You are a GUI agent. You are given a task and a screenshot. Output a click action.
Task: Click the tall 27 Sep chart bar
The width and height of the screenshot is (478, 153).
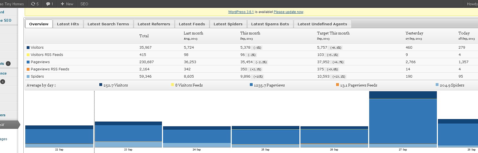pyautogui.click(x=403, y=120)
